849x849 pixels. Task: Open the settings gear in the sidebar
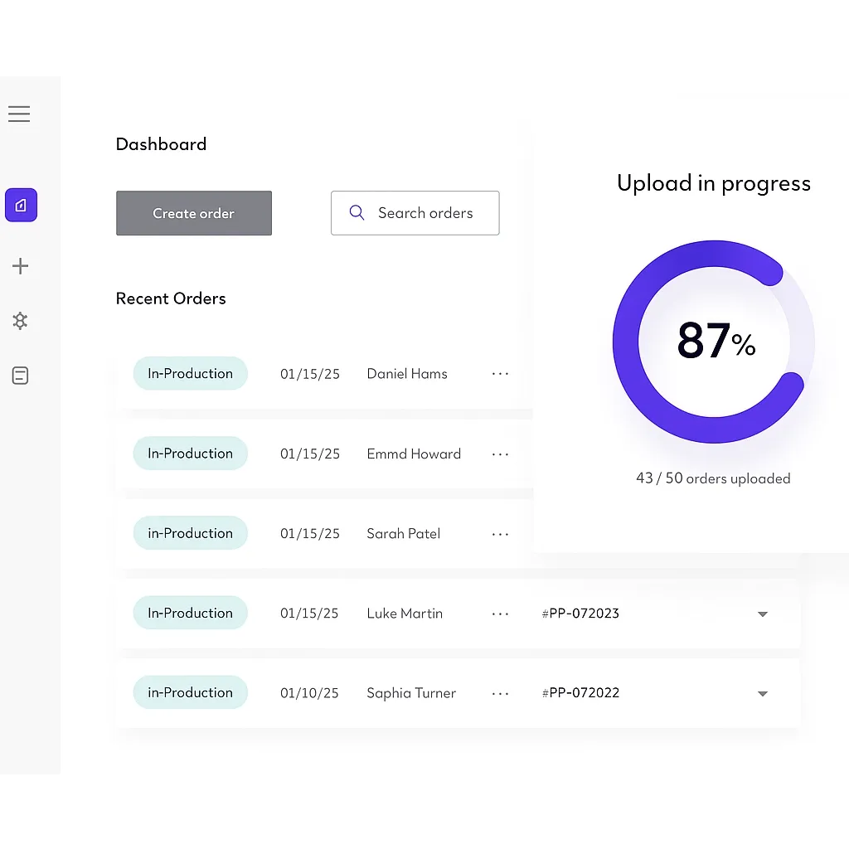(20, 321)
